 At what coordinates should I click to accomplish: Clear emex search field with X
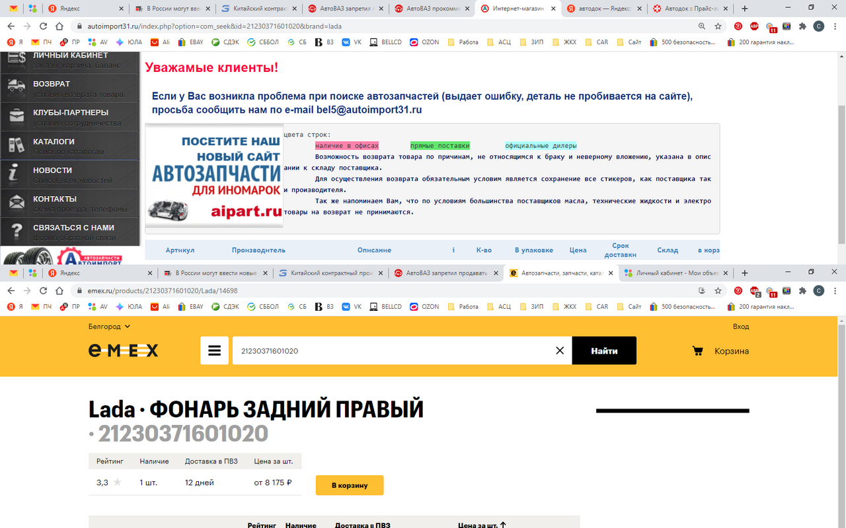560,350
